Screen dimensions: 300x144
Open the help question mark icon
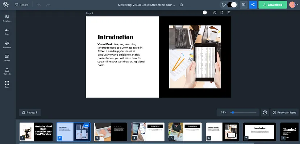265,113
